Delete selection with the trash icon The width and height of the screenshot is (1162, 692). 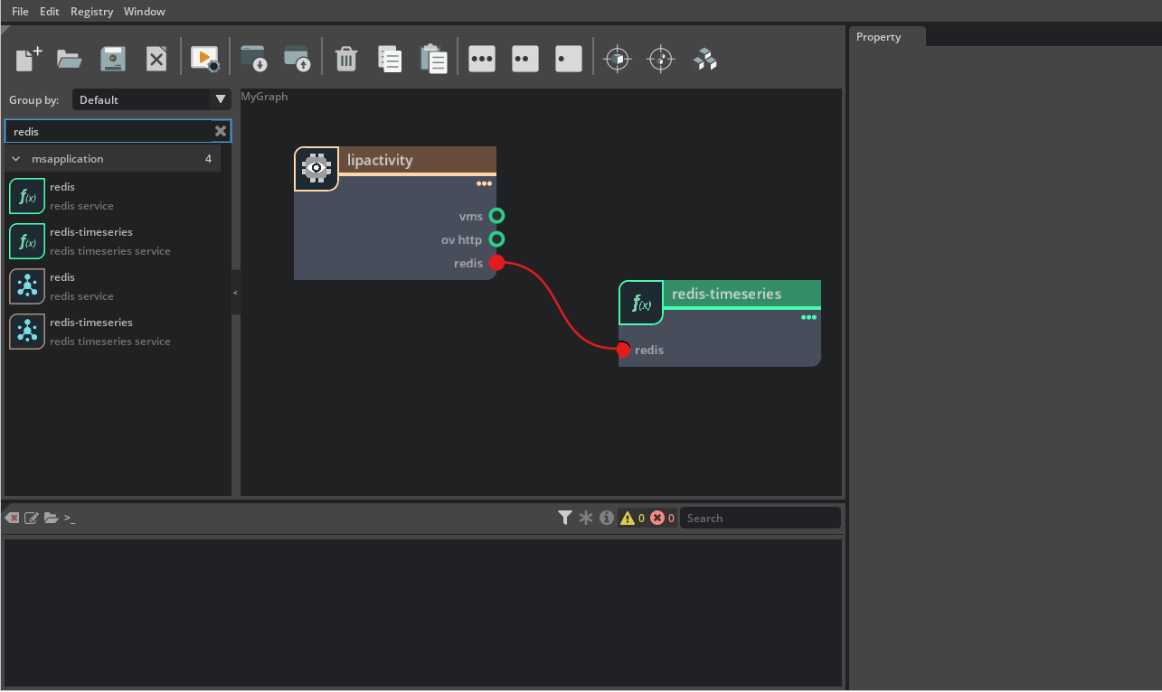point(345,60)
